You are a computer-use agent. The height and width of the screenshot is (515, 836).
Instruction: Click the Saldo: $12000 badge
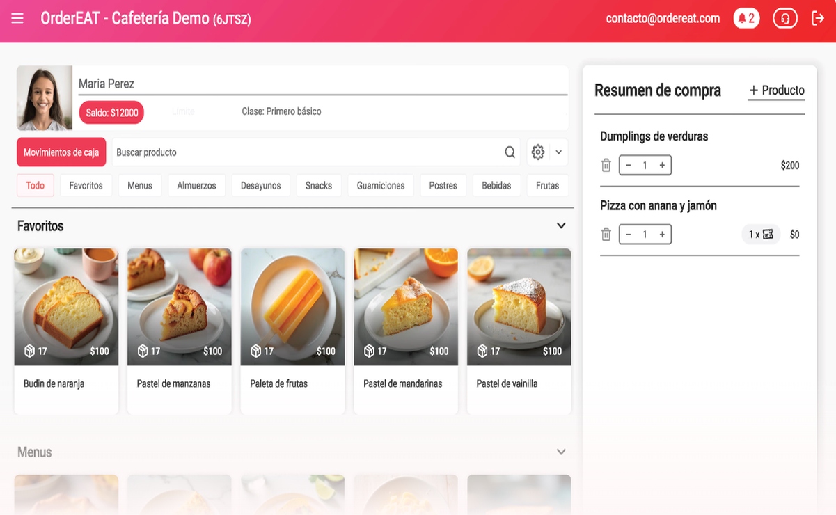(x=112, y=113)
